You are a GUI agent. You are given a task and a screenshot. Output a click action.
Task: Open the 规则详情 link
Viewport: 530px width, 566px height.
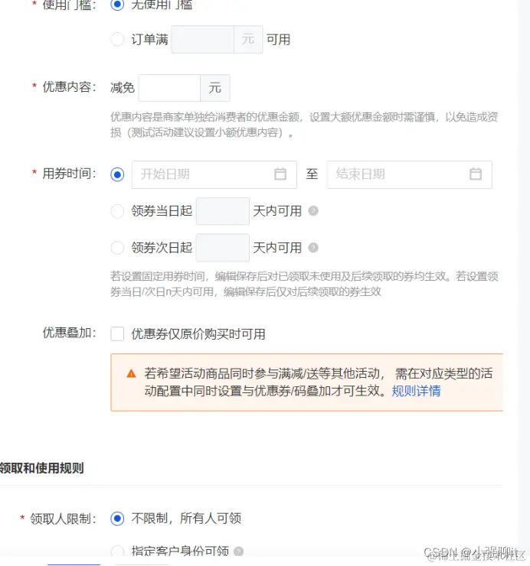[416, 391]
